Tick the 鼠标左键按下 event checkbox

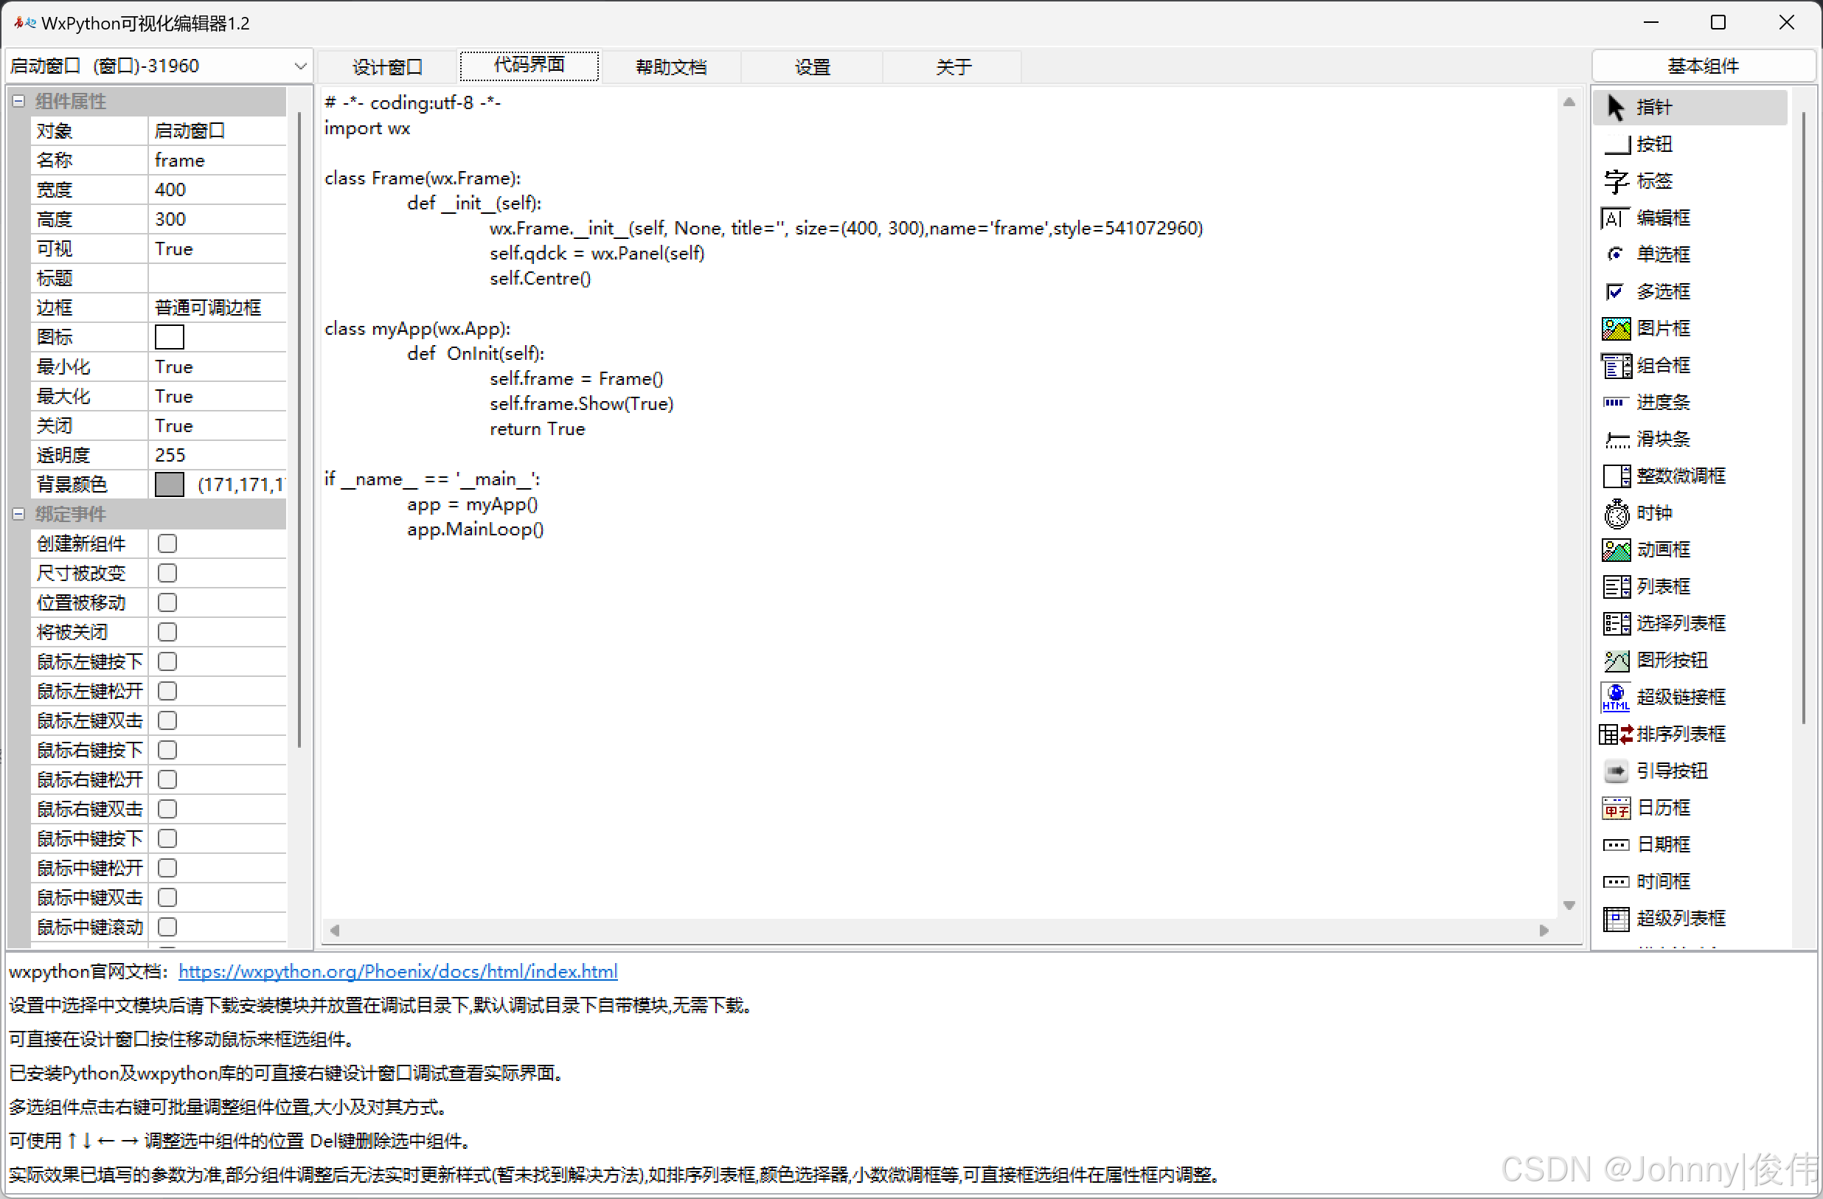167,662
